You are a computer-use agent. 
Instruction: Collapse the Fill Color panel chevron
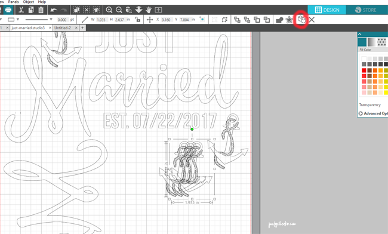pyautogui.click(x=360, y=34)
